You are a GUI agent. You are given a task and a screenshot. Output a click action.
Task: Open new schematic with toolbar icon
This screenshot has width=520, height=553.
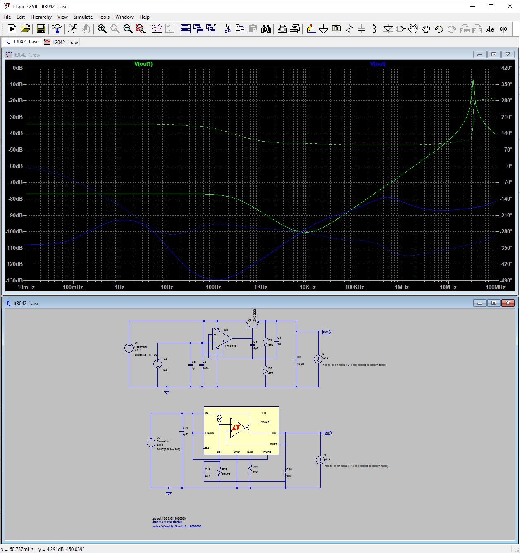[12, 29]
